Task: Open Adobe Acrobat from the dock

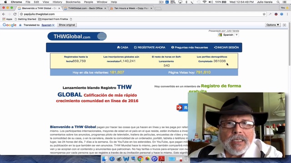Action: coord(161,159)
